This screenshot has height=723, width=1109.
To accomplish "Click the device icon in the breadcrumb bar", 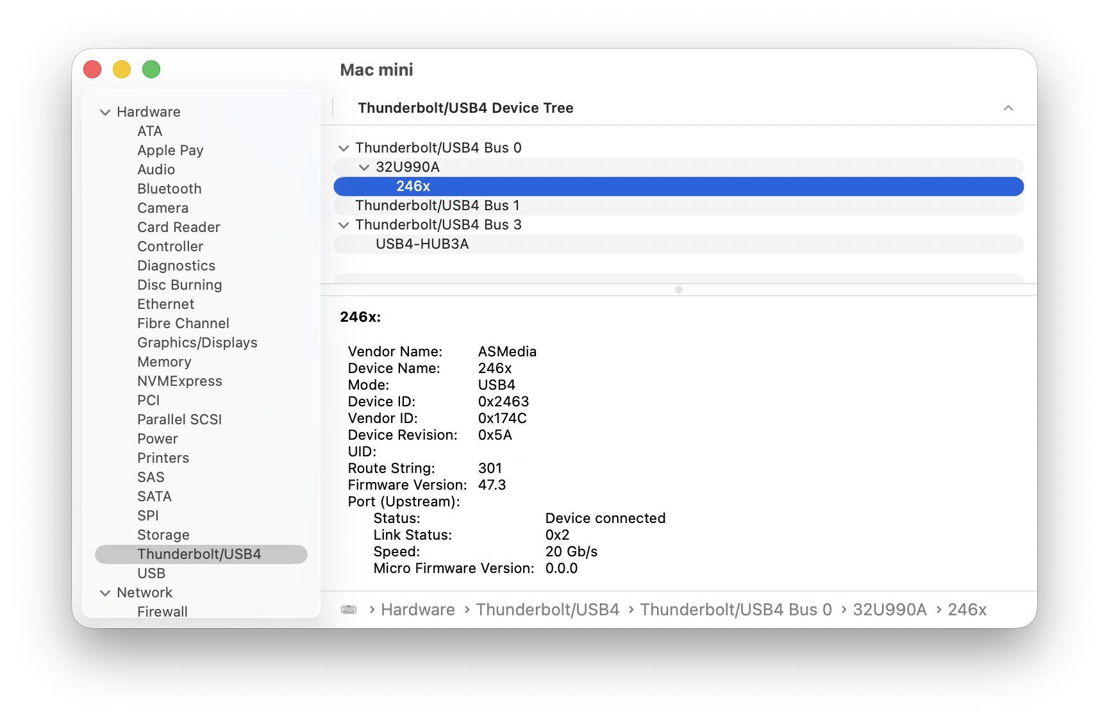I will click(348, 610).
